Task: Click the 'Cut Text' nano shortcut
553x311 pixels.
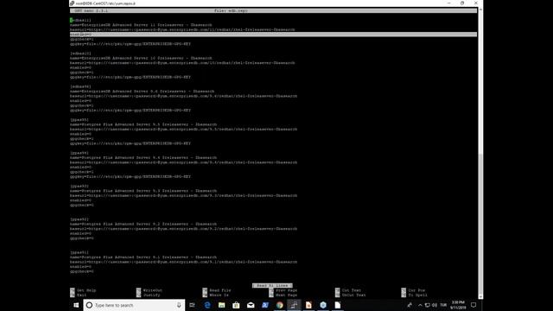Action: click(x=348, y=290)
